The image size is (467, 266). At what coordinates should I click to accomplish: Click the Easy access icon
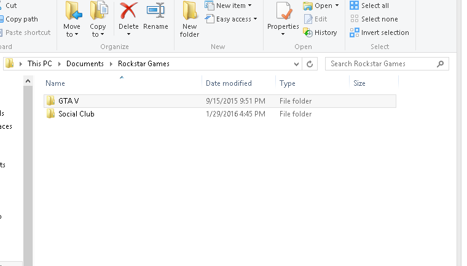pyautogui.click(x=210, y=19)
